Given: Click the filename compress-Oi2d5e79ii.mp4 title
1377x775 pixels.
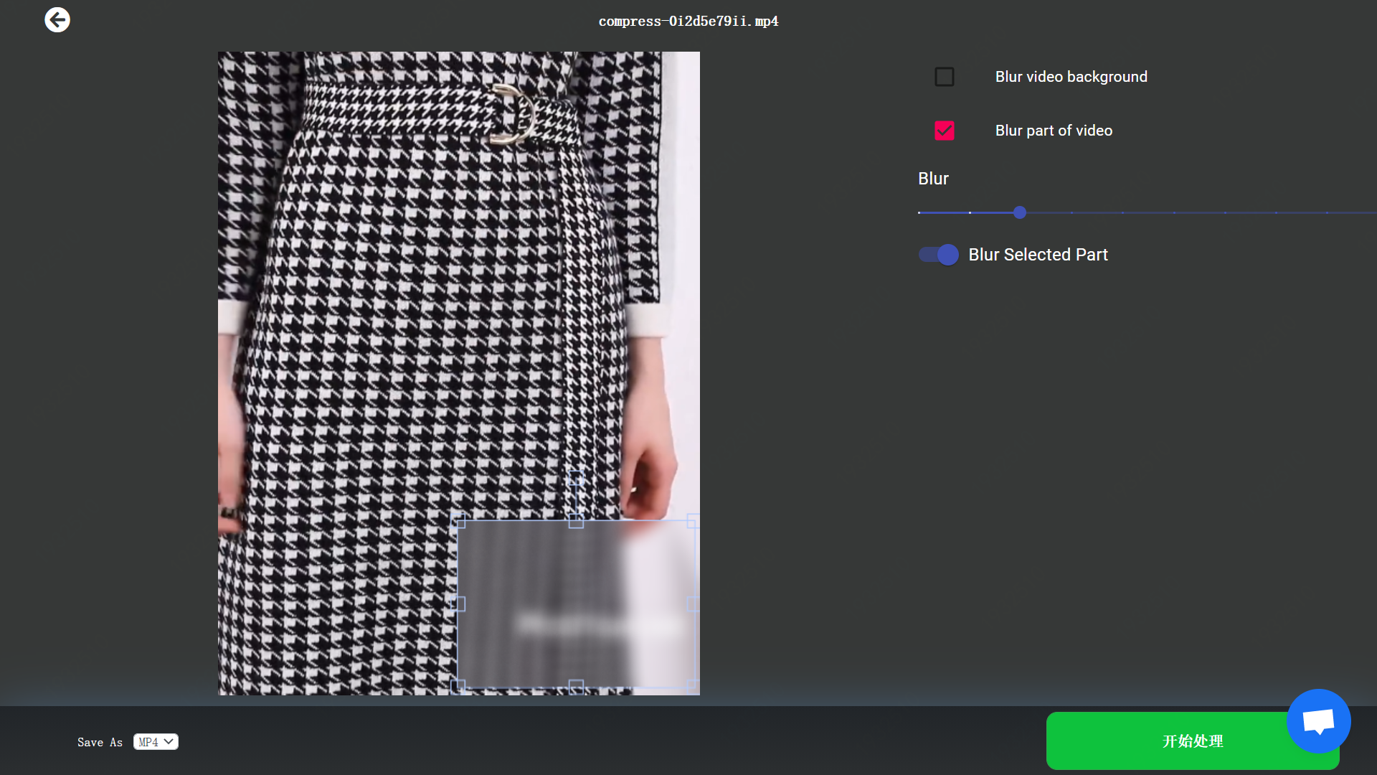Looking at the screenshot, I should pos(688,21).
